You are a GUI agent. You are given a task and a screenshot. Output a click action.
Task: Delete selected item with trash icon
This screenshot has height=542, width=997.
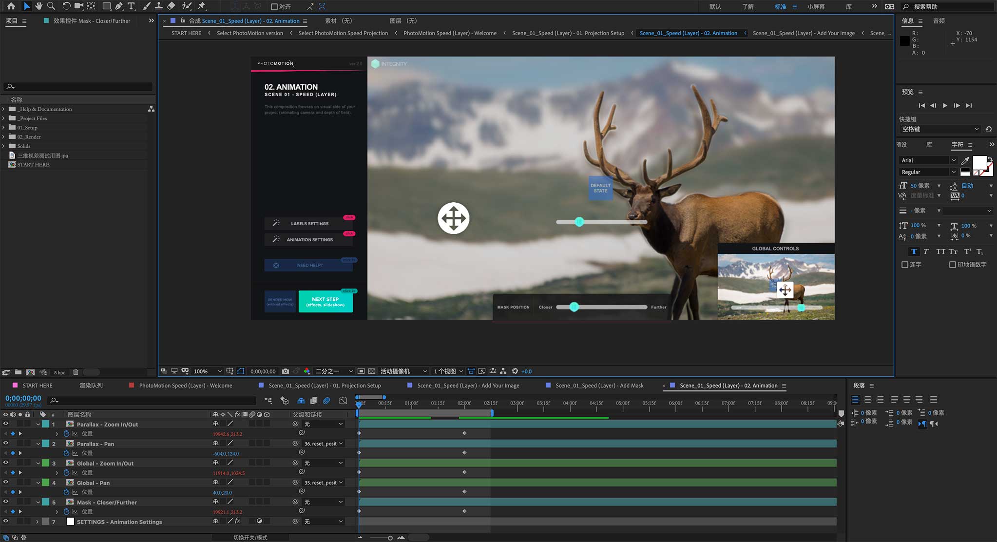point(76,372)
